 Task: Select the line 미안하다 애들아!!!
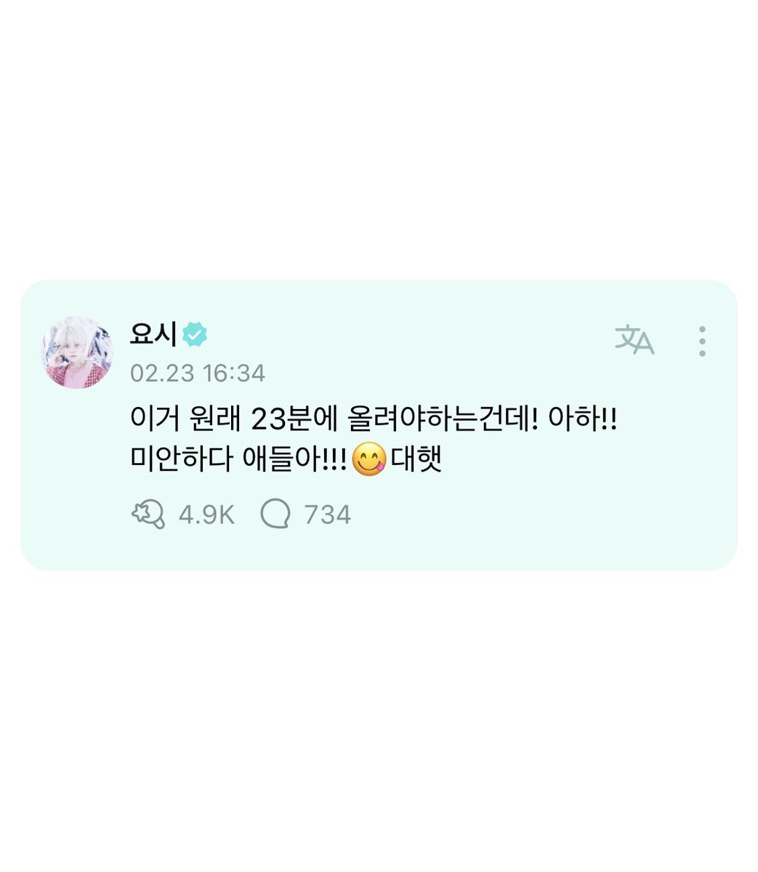(x=239, y=461)
